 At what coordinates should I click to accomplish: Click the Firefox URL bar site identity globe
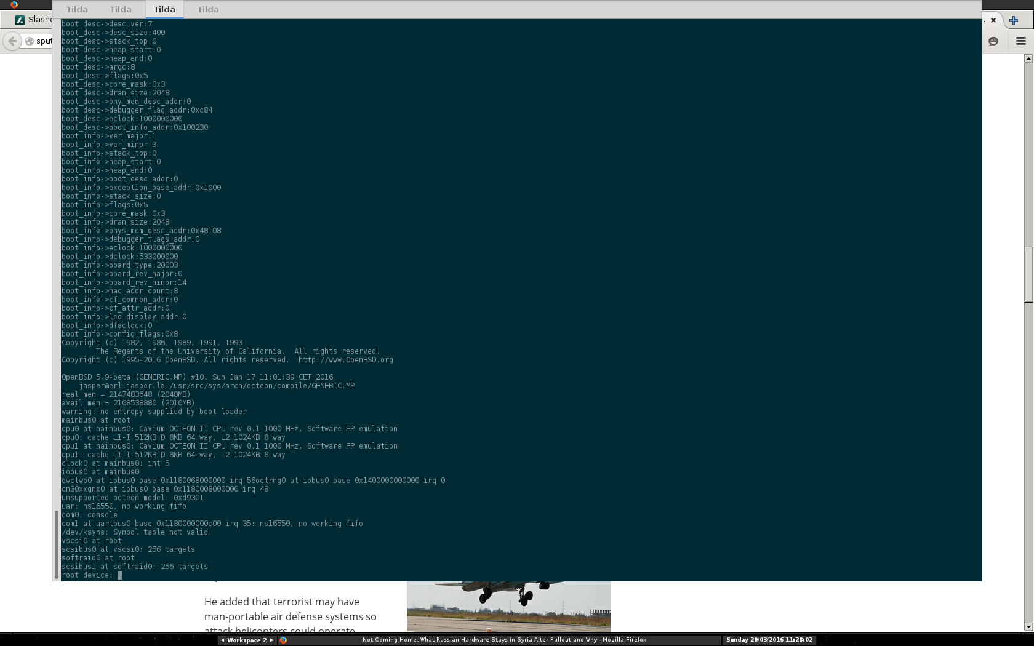coord(29,41)
